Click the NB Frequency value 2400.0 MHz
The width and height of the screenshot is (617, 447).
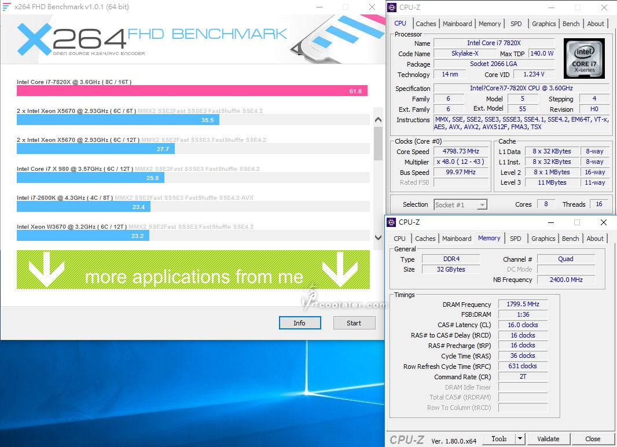tap(566, 280)
